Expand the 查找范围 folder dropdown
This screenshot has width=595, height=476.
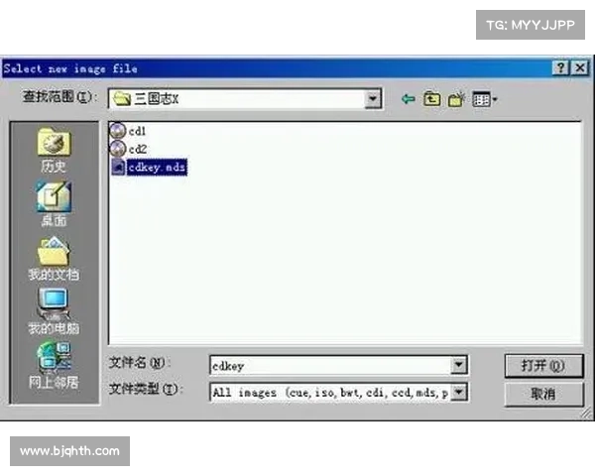tap(373, 99)
